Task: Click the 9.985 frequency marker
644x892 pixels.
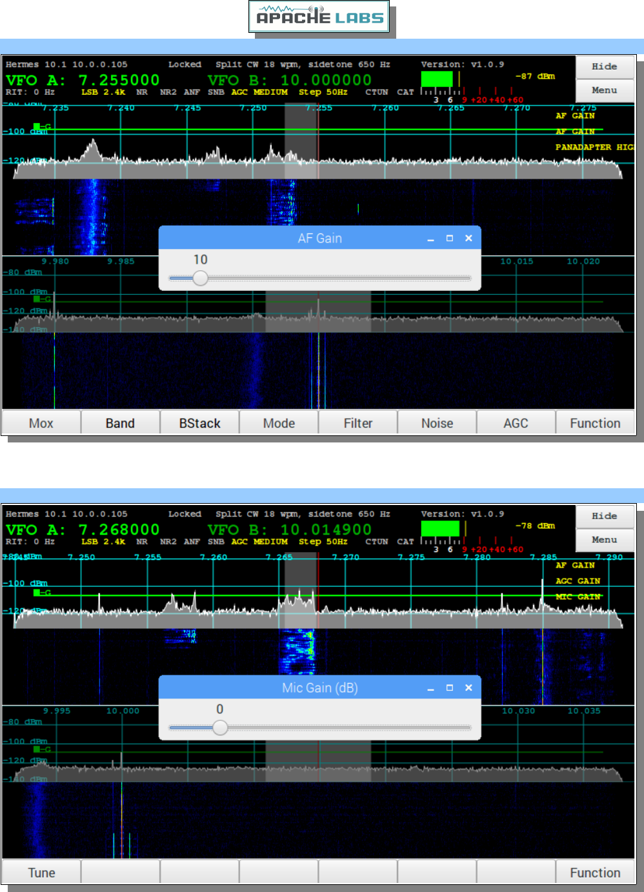Action: [121, 261]
